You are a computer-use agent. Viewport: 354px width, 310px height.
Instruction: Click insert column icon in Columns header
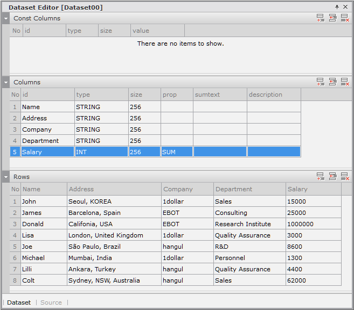pos(332,82)
